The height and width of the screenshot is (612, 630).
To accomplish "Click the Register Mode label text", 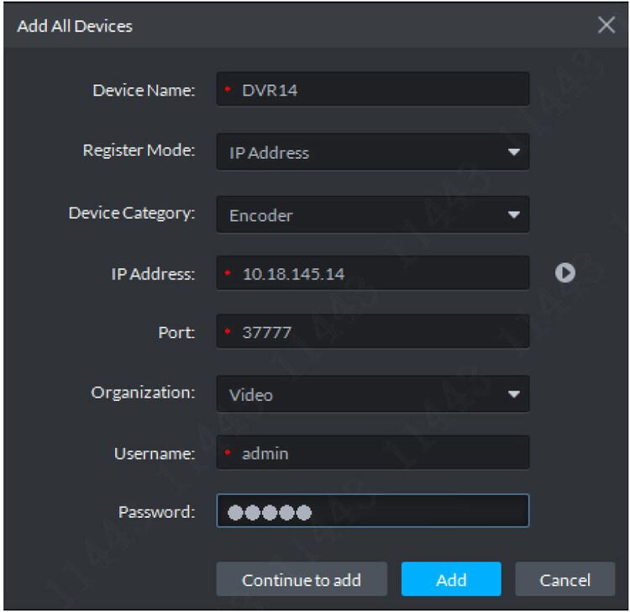I will 139,151.
